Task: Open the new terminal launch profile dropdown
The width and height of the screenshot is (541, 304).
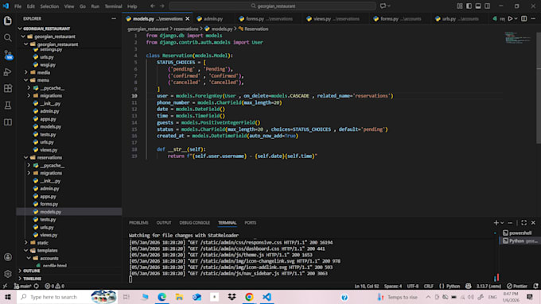Action: pos(502,223)
